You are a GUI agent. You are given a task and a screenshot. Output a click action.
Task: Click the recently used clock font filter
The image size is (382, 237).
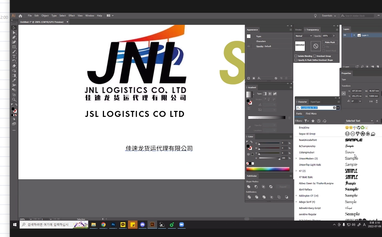pos(319,121)
